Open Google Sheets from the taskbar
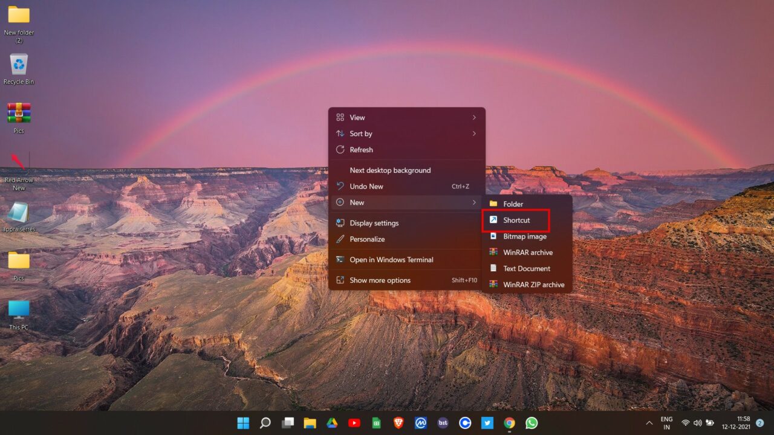 [x=376, y=423]
